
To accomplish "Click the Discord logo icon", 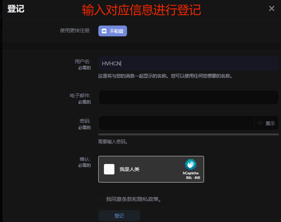I will pyautogui.click(x=104, y=31).
